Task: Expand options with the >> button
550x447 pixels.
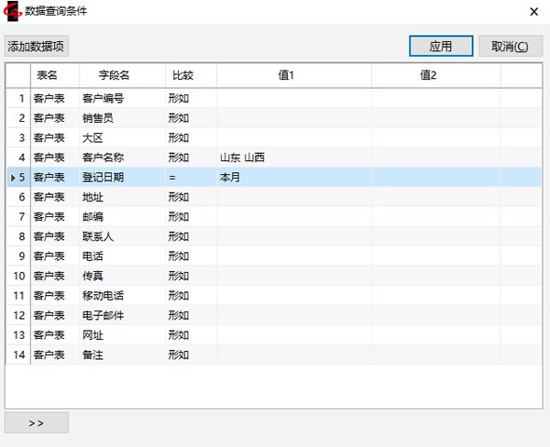Action: [37, 422]
